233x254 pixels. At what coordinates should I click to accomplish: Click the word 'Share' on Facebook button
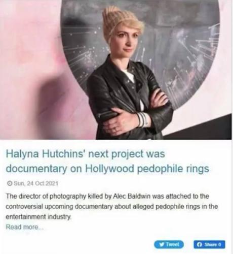tap(211, 244)
